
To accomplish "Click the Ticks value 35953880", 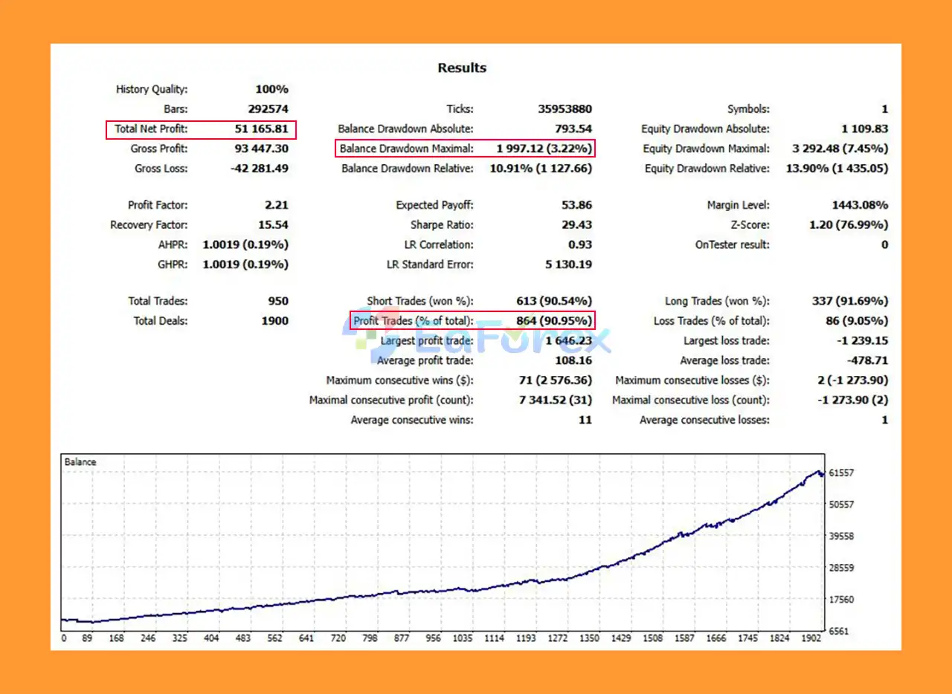I will pyautogui.click(x=565, y=109).
